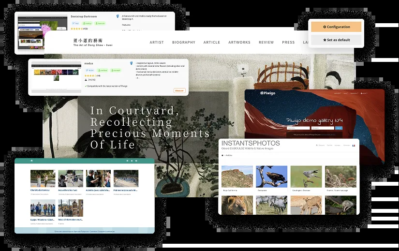Open the cranes flock photo thumbnail

click(x=271, y=205)
